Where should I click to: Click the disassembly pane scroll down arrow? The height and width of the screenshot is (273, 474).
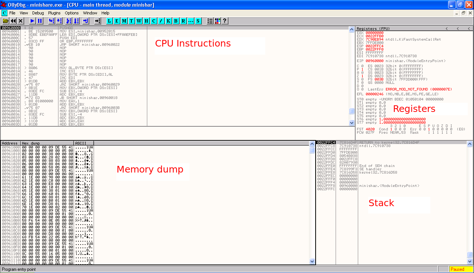click(x=352, y=123)
